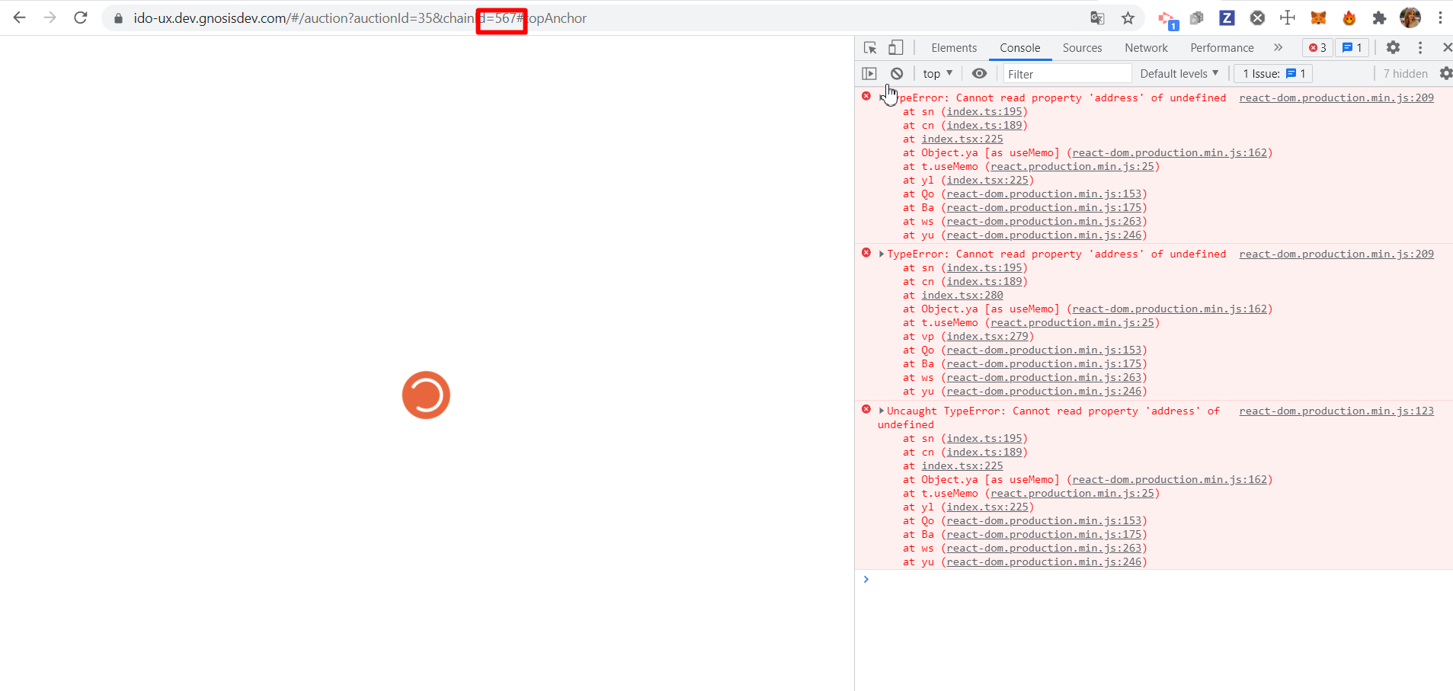Click the 7 hidden messages label

point(1405,73)
